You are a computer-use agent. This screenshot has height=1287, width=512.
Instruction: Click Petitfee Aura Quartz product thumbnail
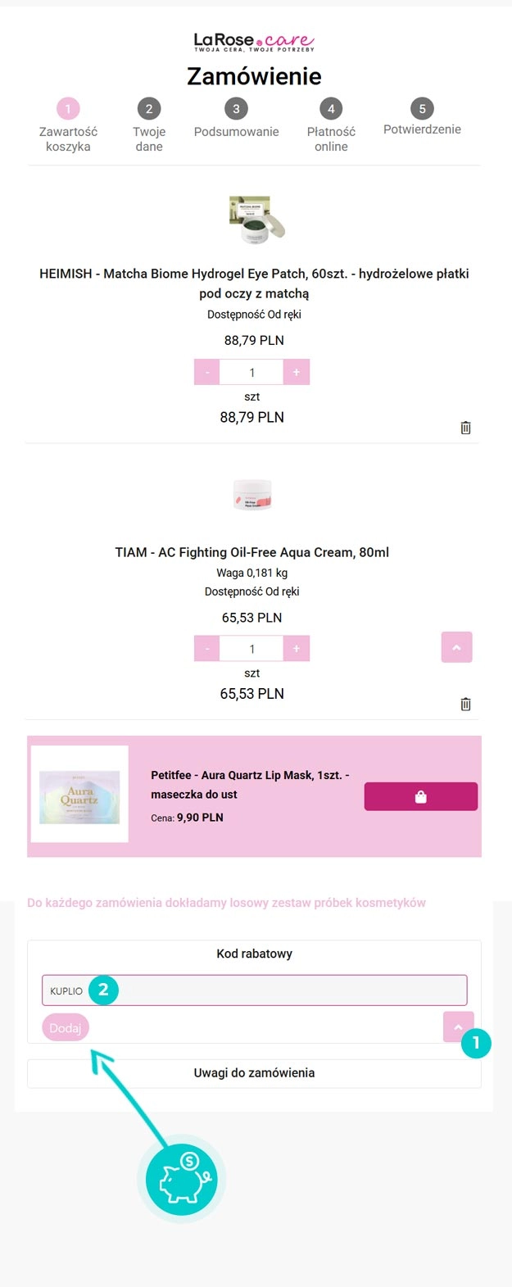pos(79,795)
